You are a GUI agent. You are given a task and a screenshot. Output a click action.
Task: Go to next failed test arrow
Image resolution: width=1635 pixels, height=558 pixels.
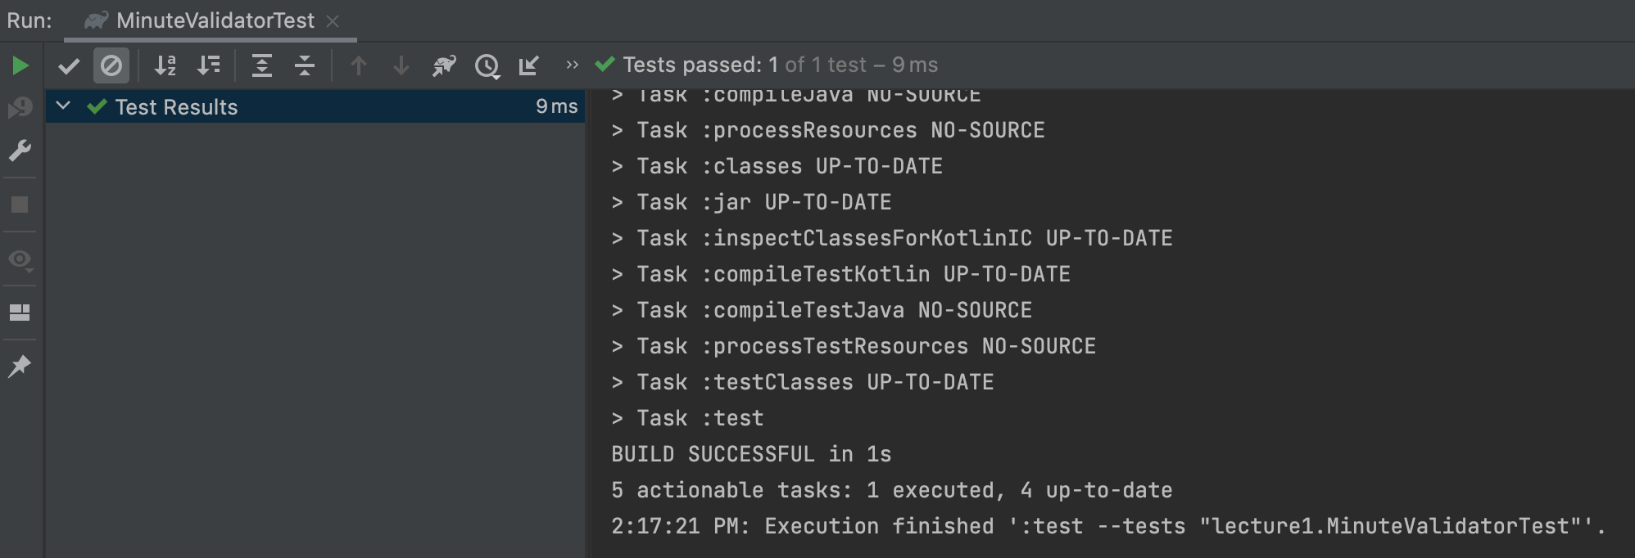(401, 65)
